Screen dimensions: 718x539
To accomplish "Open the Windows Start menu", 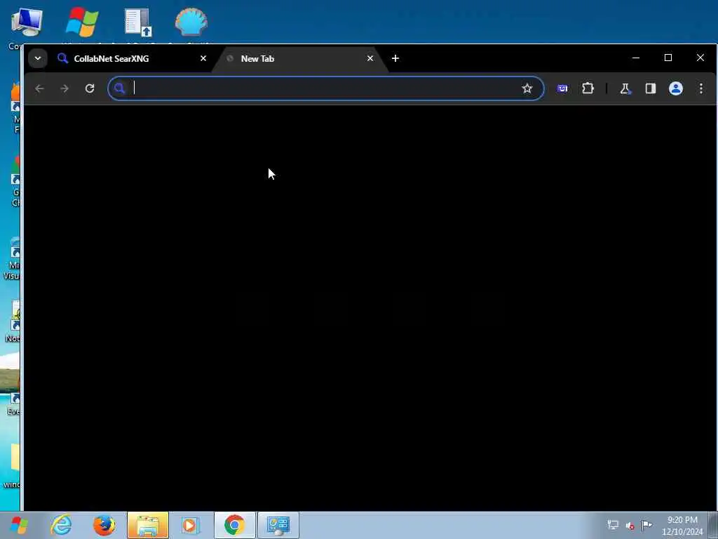I will pyautogui.click(x=19, y=525).
